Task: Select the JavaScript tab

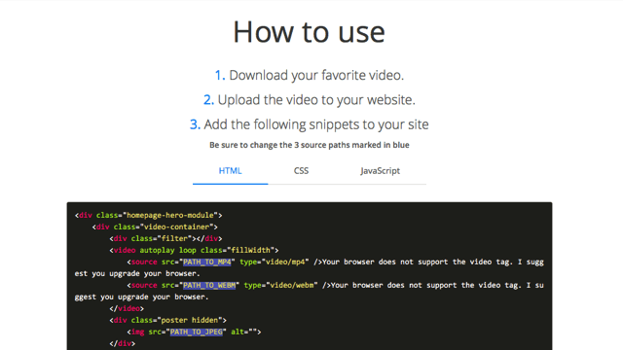Action: [x=381, y=171]
